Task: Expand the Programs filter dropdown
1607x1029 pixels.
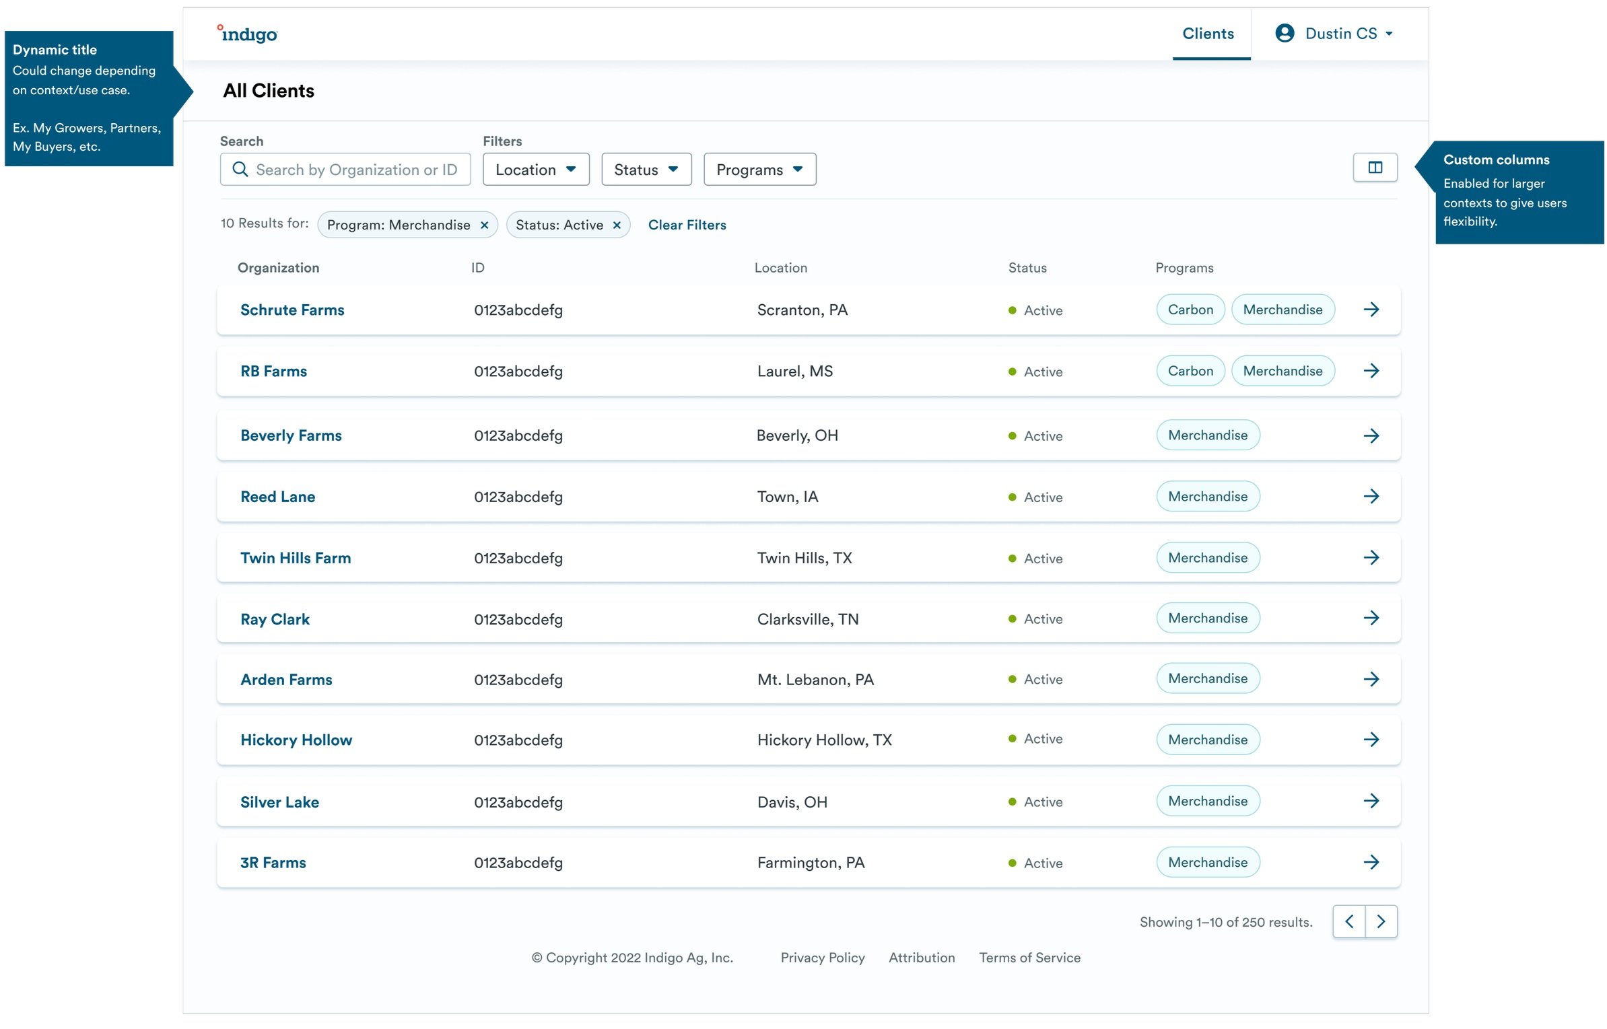Action: pos(759,170)
